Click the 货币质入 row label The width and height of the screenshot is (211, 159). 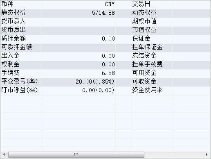tap(13, 21)
